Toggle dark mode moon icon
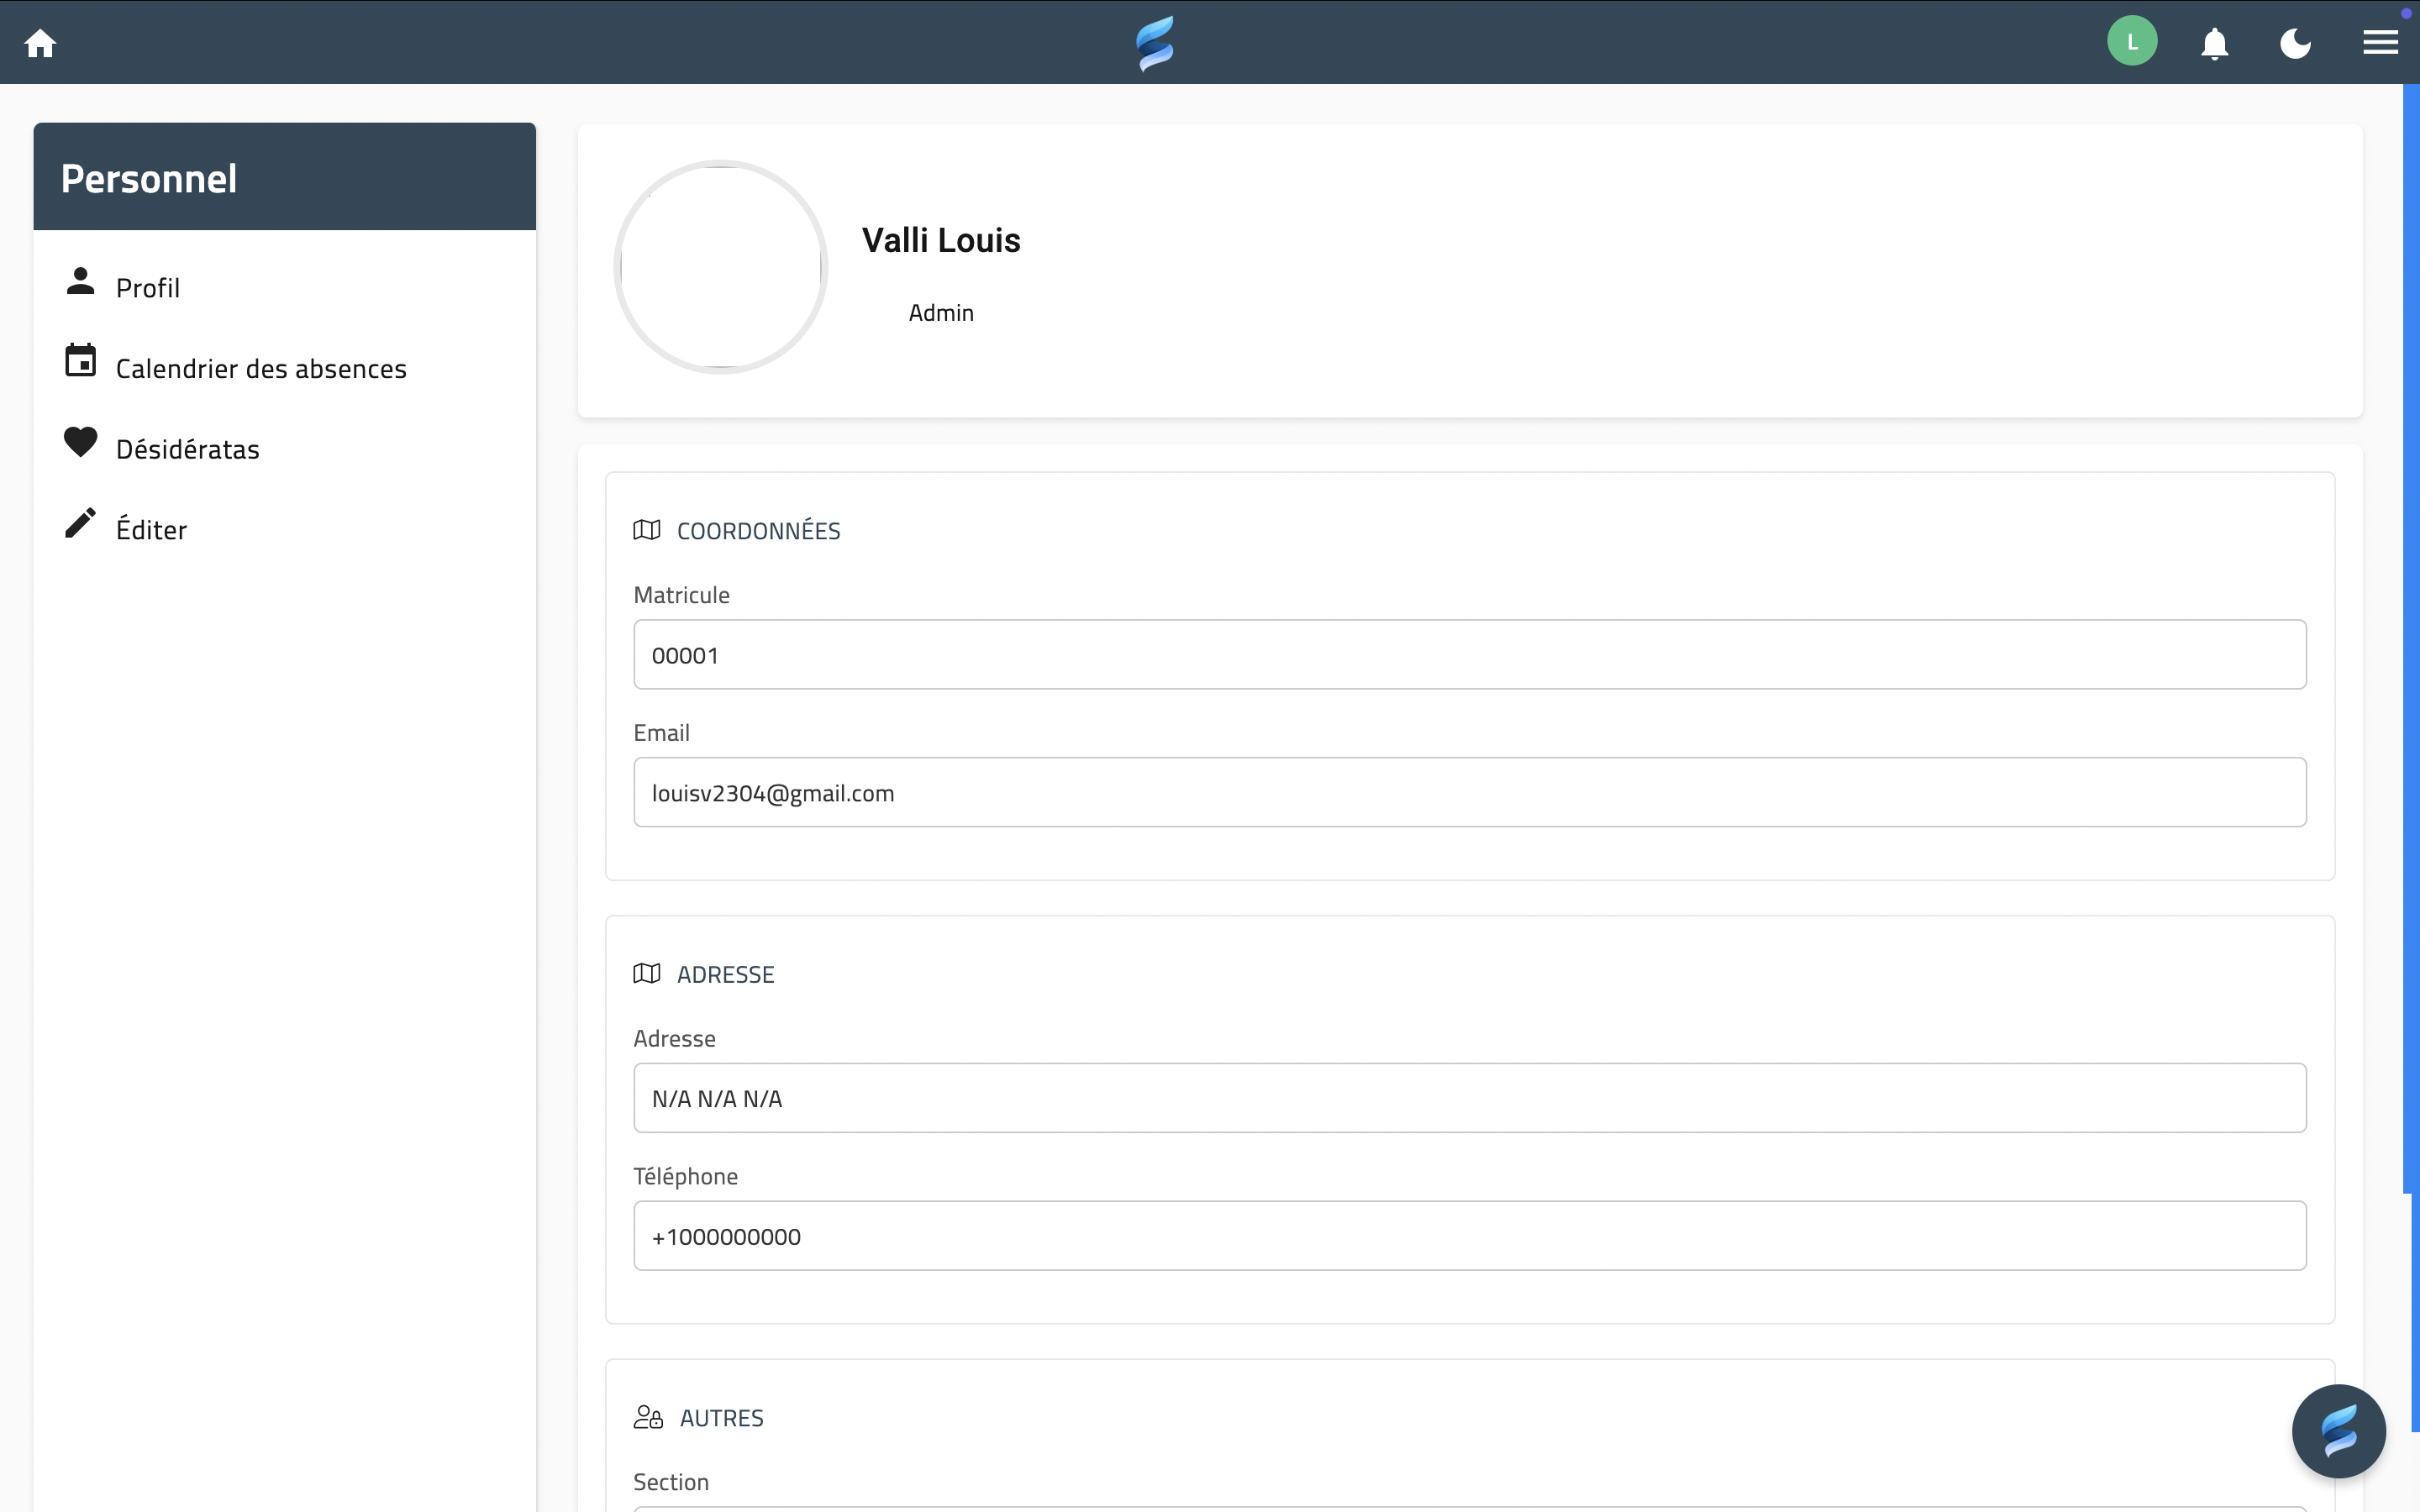 click(x=2296, y=43)
